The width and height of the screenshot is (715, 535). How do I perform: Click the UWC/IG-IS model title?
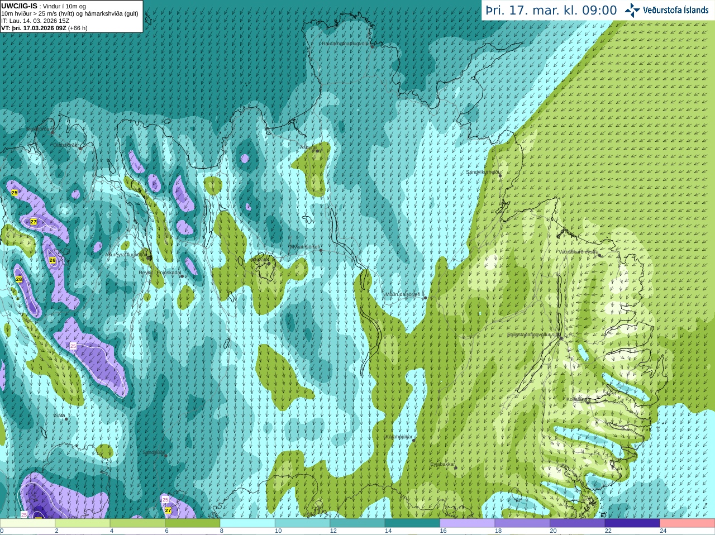click(x=20, y=6)
